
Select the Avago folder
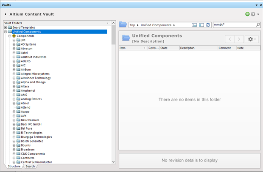click(25, 112)
